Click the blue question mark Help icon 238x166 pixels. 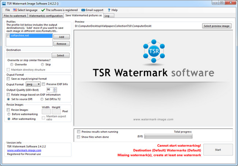coord(109,10)
